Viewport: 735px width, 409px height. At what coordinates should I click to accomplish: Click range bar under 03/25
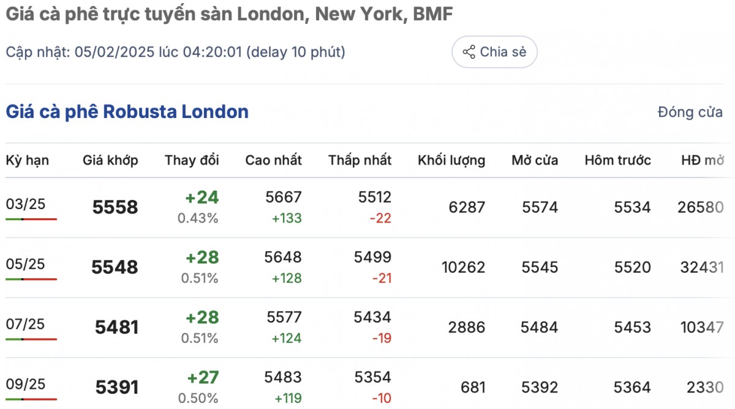coord(31,219)
